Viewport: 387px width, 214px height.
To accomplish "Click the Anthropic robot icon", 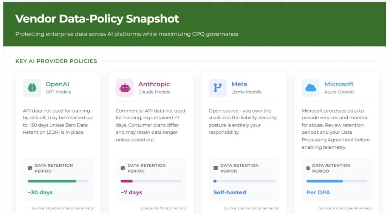I will (x=125, y=88).
